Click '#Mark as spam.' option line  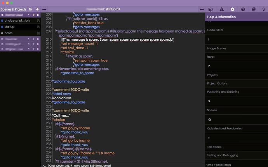80,56
